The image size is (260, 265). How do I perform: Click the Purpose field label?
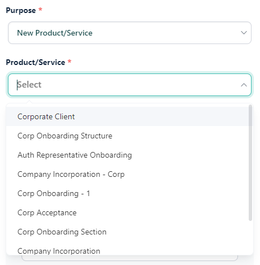(21, 11)
